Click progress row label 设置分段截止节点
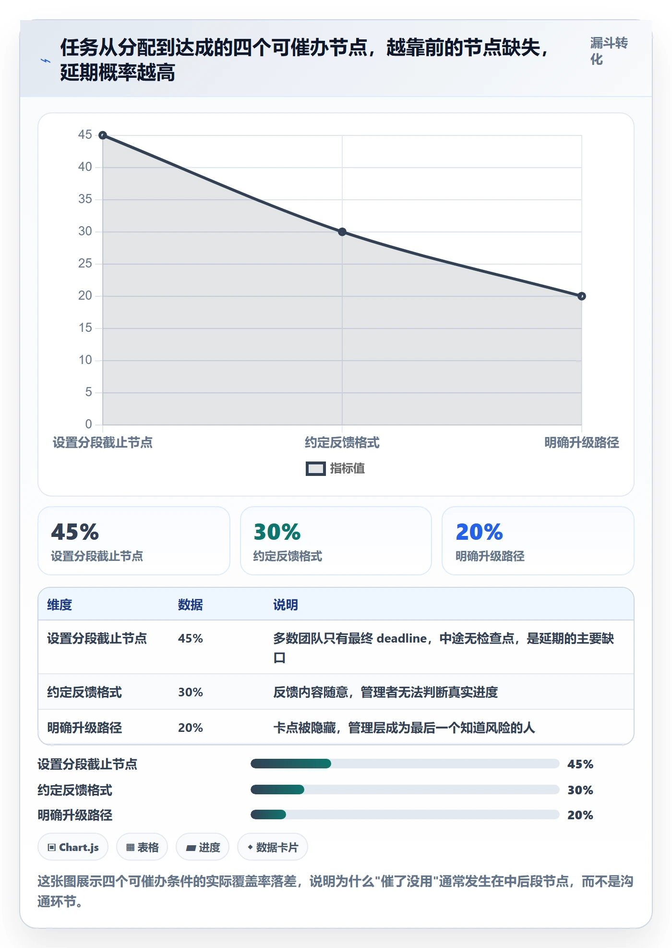The image size is (672, 948). click(87, 764)
